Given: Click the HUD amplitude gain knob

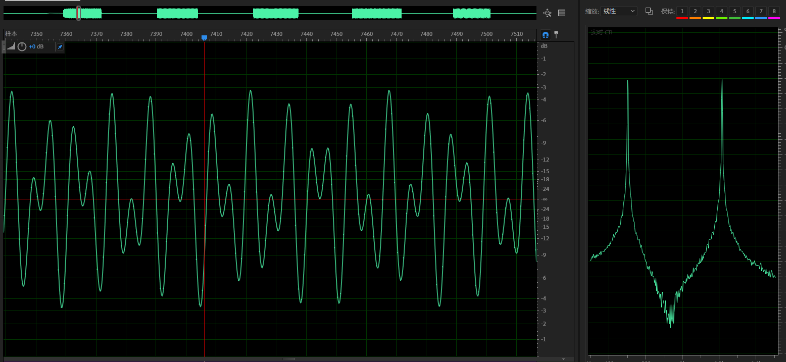Looking at the screenshot, I should pyautogui.click(x=22, y=47).
